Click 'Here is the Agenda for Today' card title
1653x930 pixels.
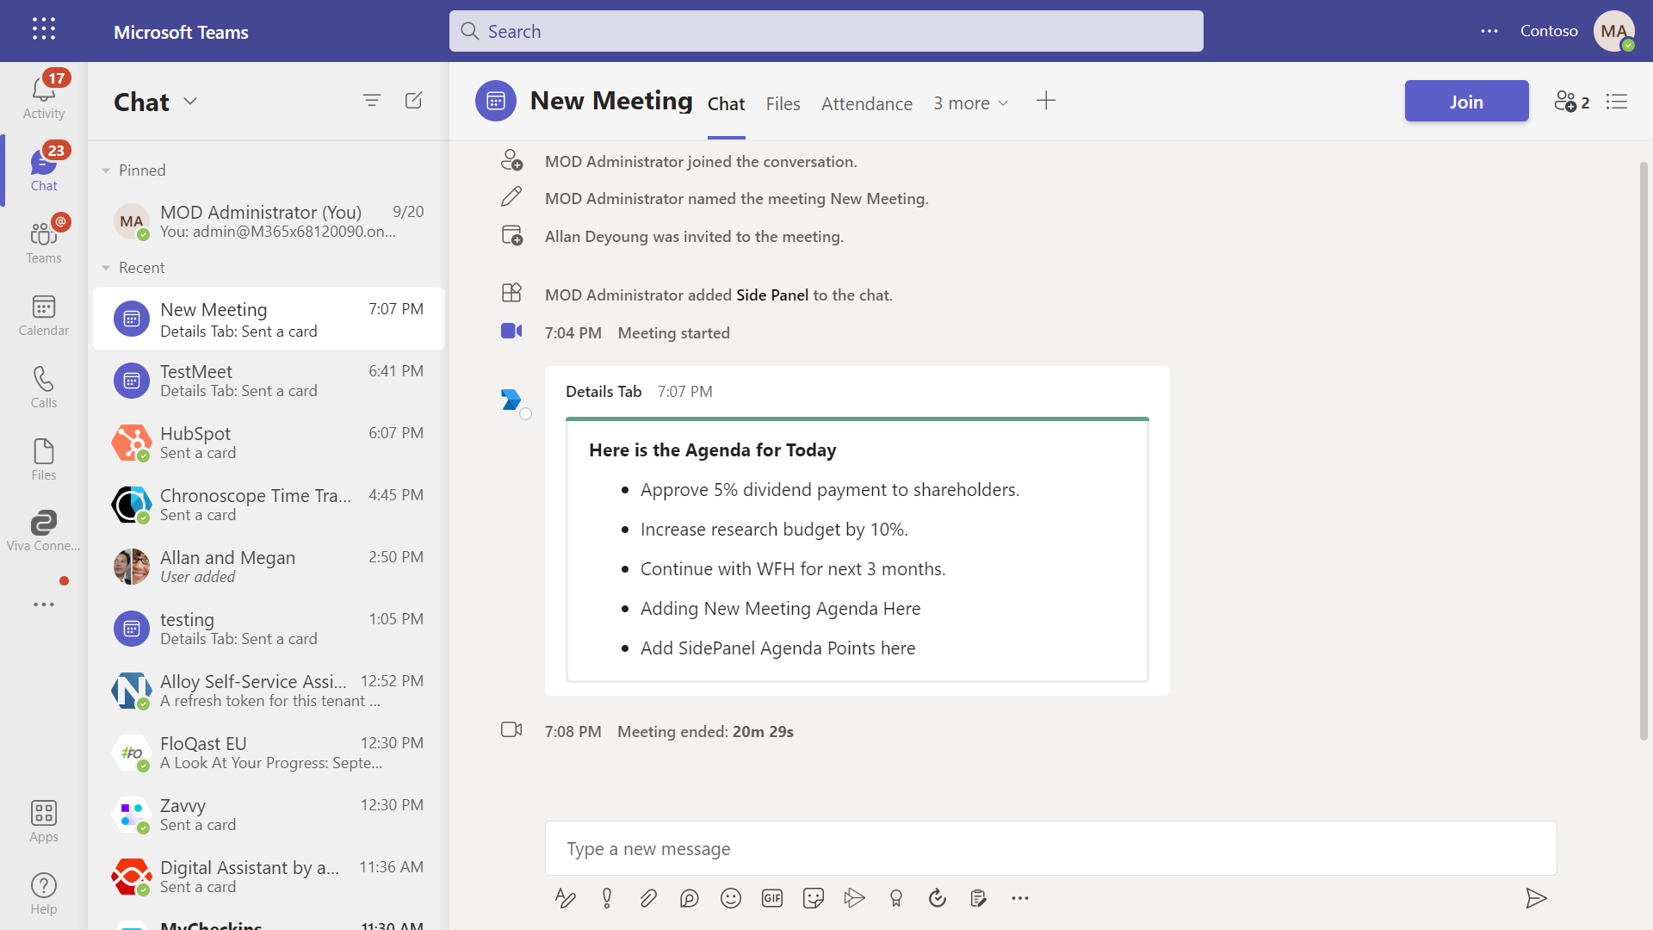(712, 450)
